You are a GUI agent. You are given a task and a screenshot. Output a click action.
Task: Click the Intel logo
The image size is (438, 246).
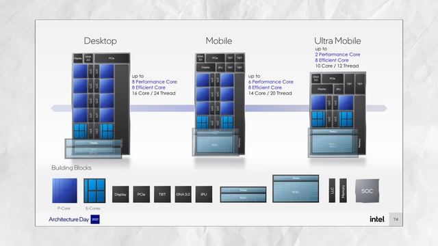pyautogui.click(x=377, y=219)
